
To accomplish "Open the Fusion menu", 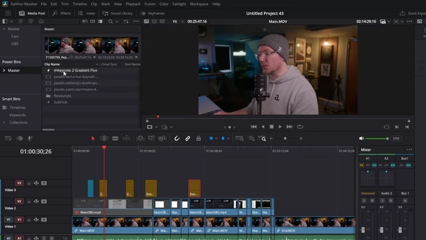I will [x=150, y=4].
